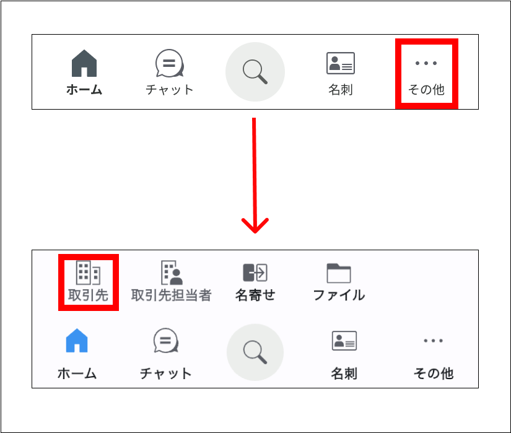
Task: Open チャット speech bubble in the lower bar
Action: pyautogui.click(x=166, y=341)
